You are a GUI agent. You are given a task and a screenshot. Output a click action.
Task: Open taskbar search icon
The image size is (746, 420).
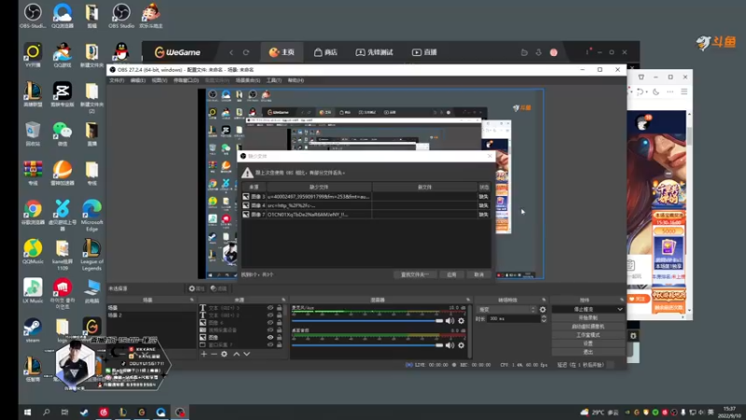pyautogui.click(x=46, y=413)
